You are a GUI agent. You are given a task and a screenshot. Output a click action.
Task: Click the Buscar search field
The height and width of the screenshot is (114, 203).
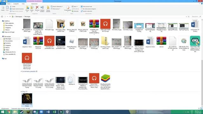tap(196, 16)
